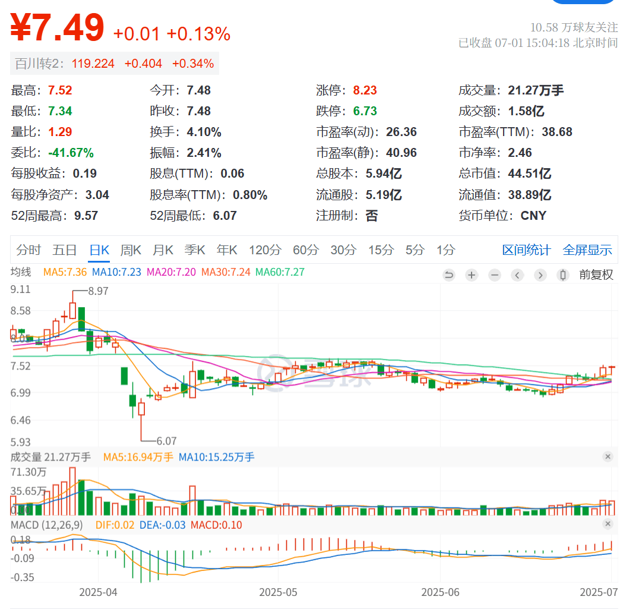This screenshot has width=623, height=609.
Task: Open the 前复权 adjustment dropdown
Action: pos(596,274)
